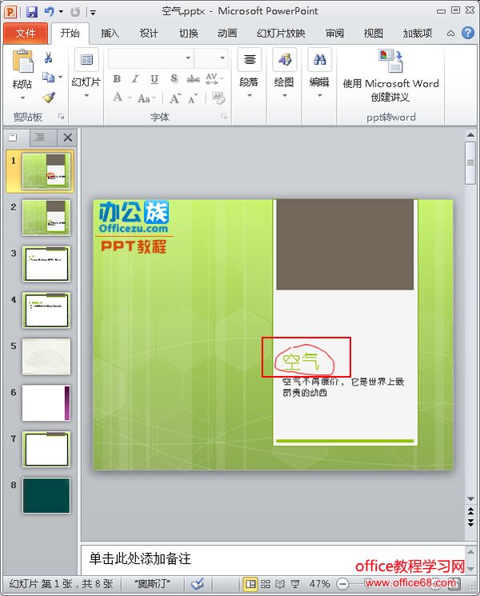Increase font size with large A
Viewport: 480px width, 596px height.
click(175, 98)
